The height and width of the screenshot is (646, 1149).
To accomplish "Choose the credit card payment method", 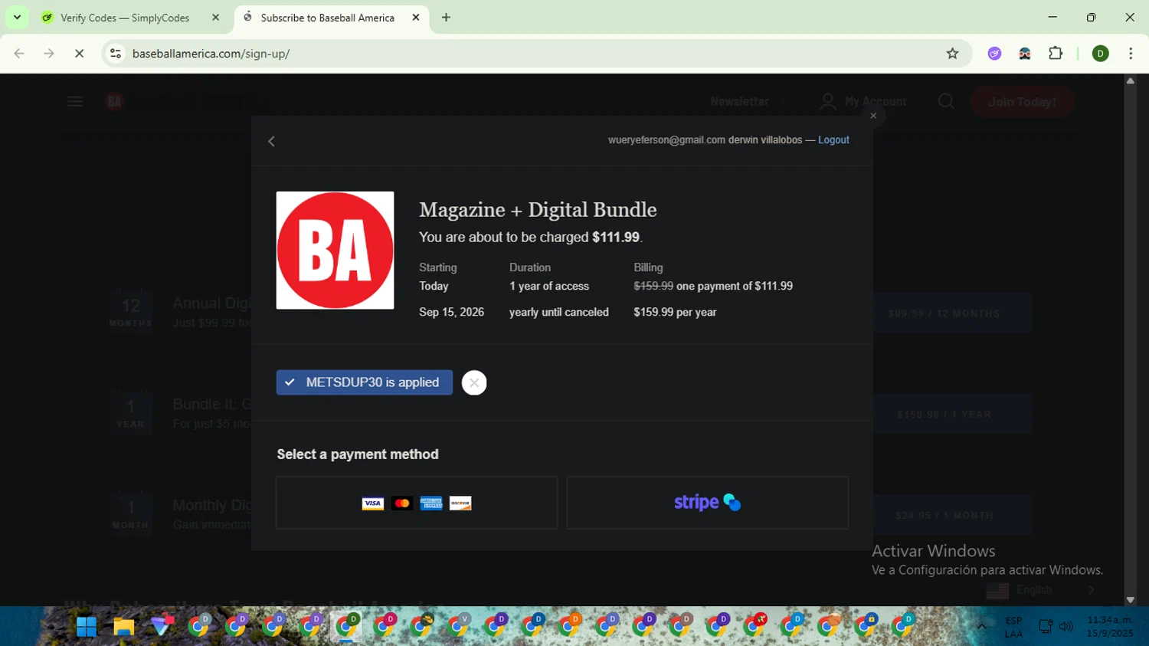I will [x=417, y=503].
